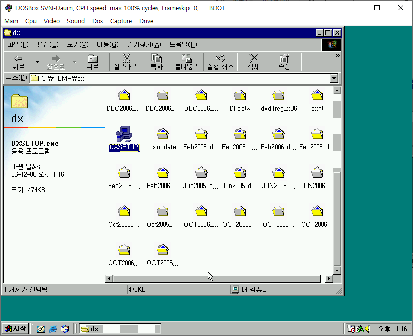Click the Up (위로) folder button
The image size is (413, 336).
[x=93, y=62]
